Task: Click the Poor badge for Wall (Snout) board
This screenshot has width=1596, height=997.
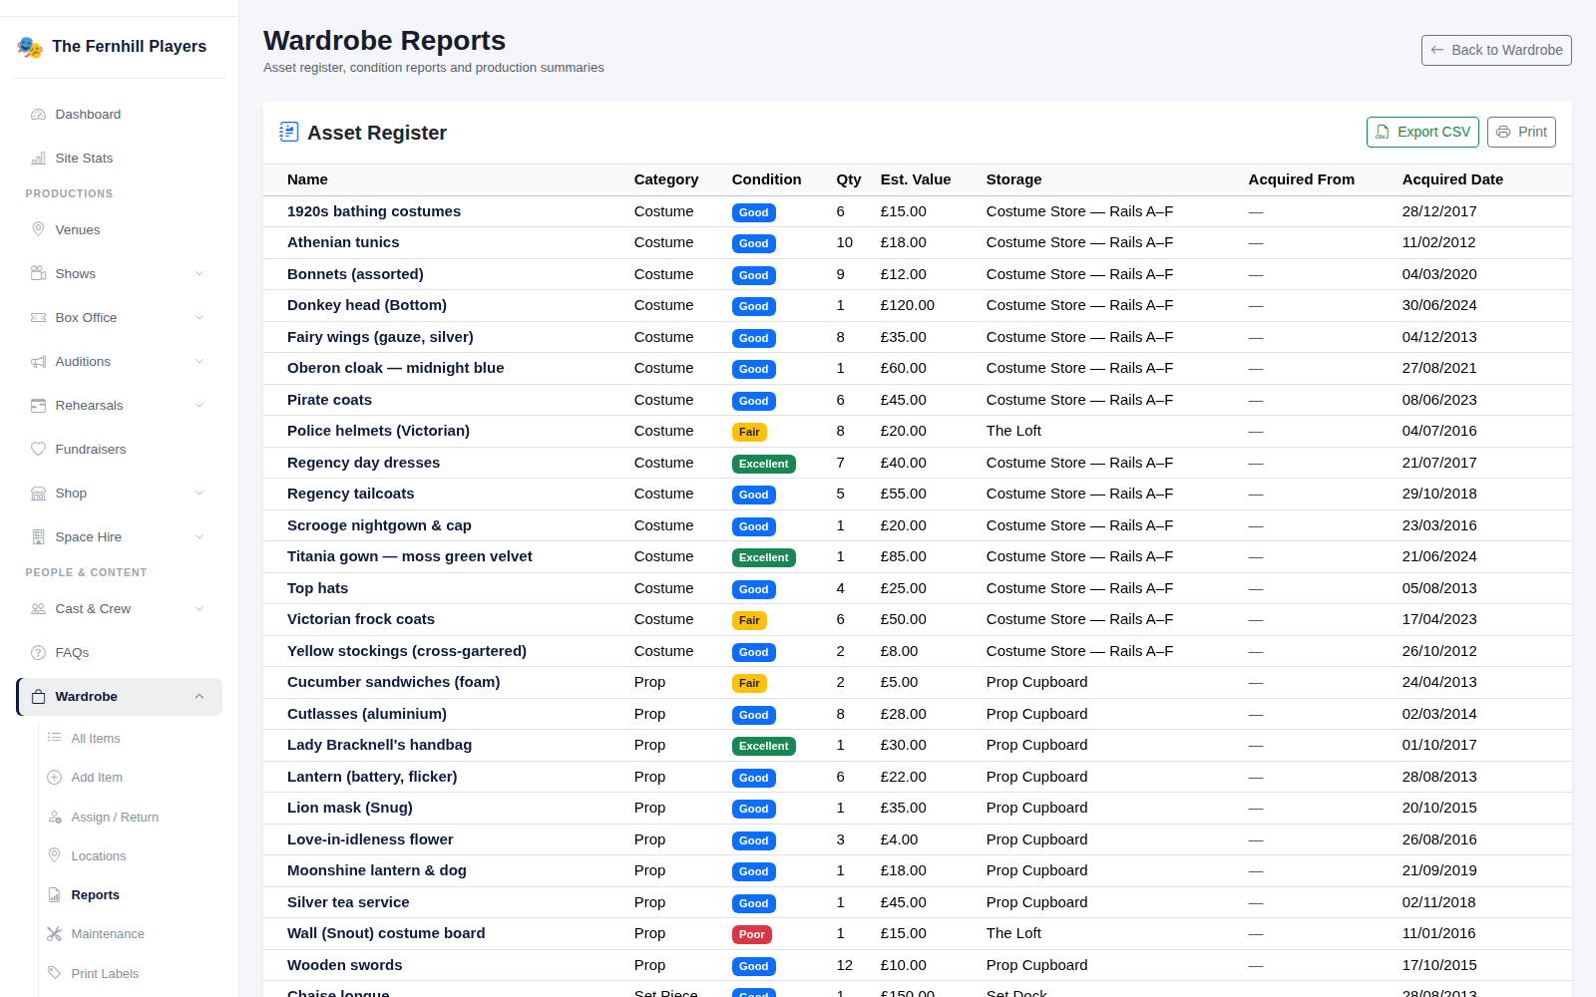Action: [x=752, y=934]
